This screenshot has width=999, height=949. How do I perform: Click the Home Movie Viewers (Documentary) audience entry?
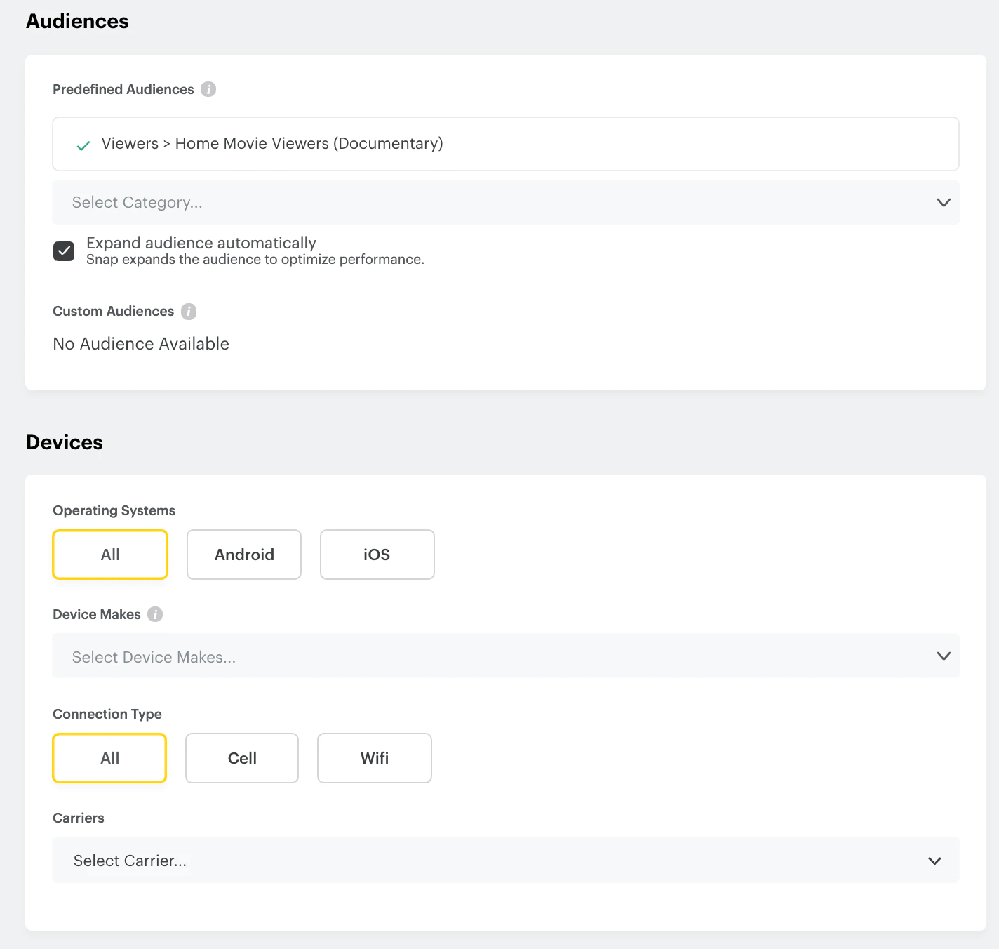pos(272,144)
